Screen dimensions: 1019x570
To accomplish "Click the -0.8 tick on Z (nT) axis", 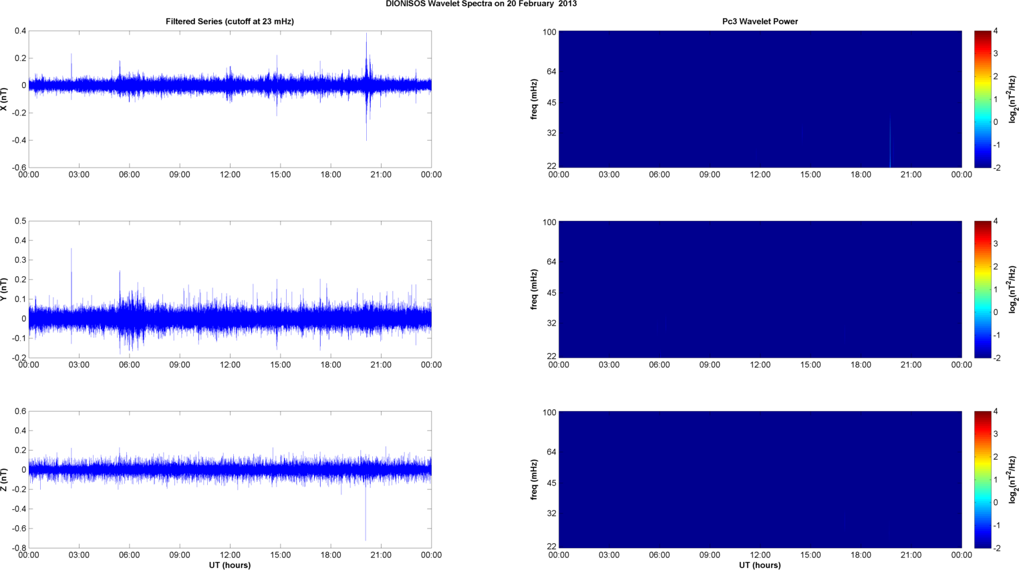I will point(18,548).
